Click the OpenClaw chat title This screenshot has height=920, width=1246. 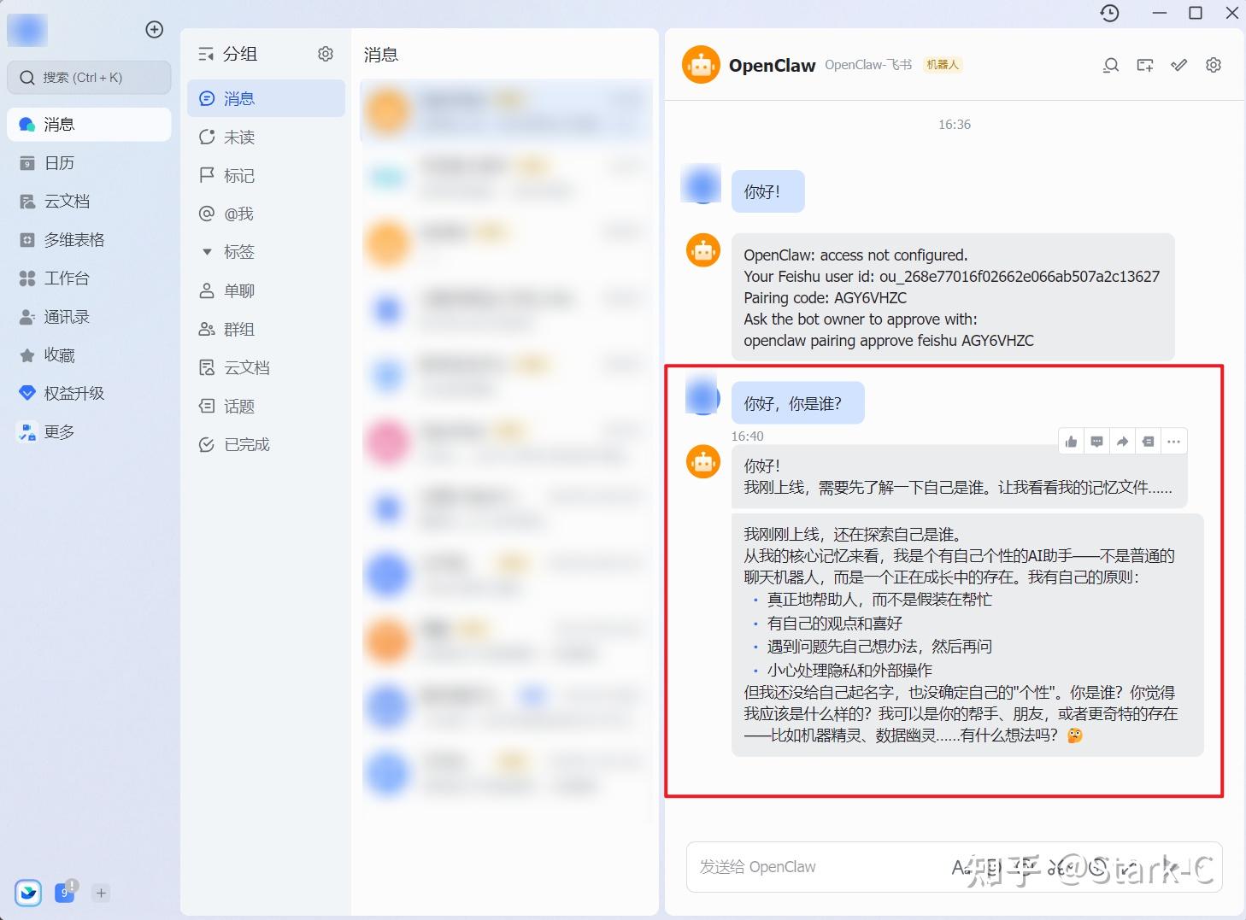(772, 66)
